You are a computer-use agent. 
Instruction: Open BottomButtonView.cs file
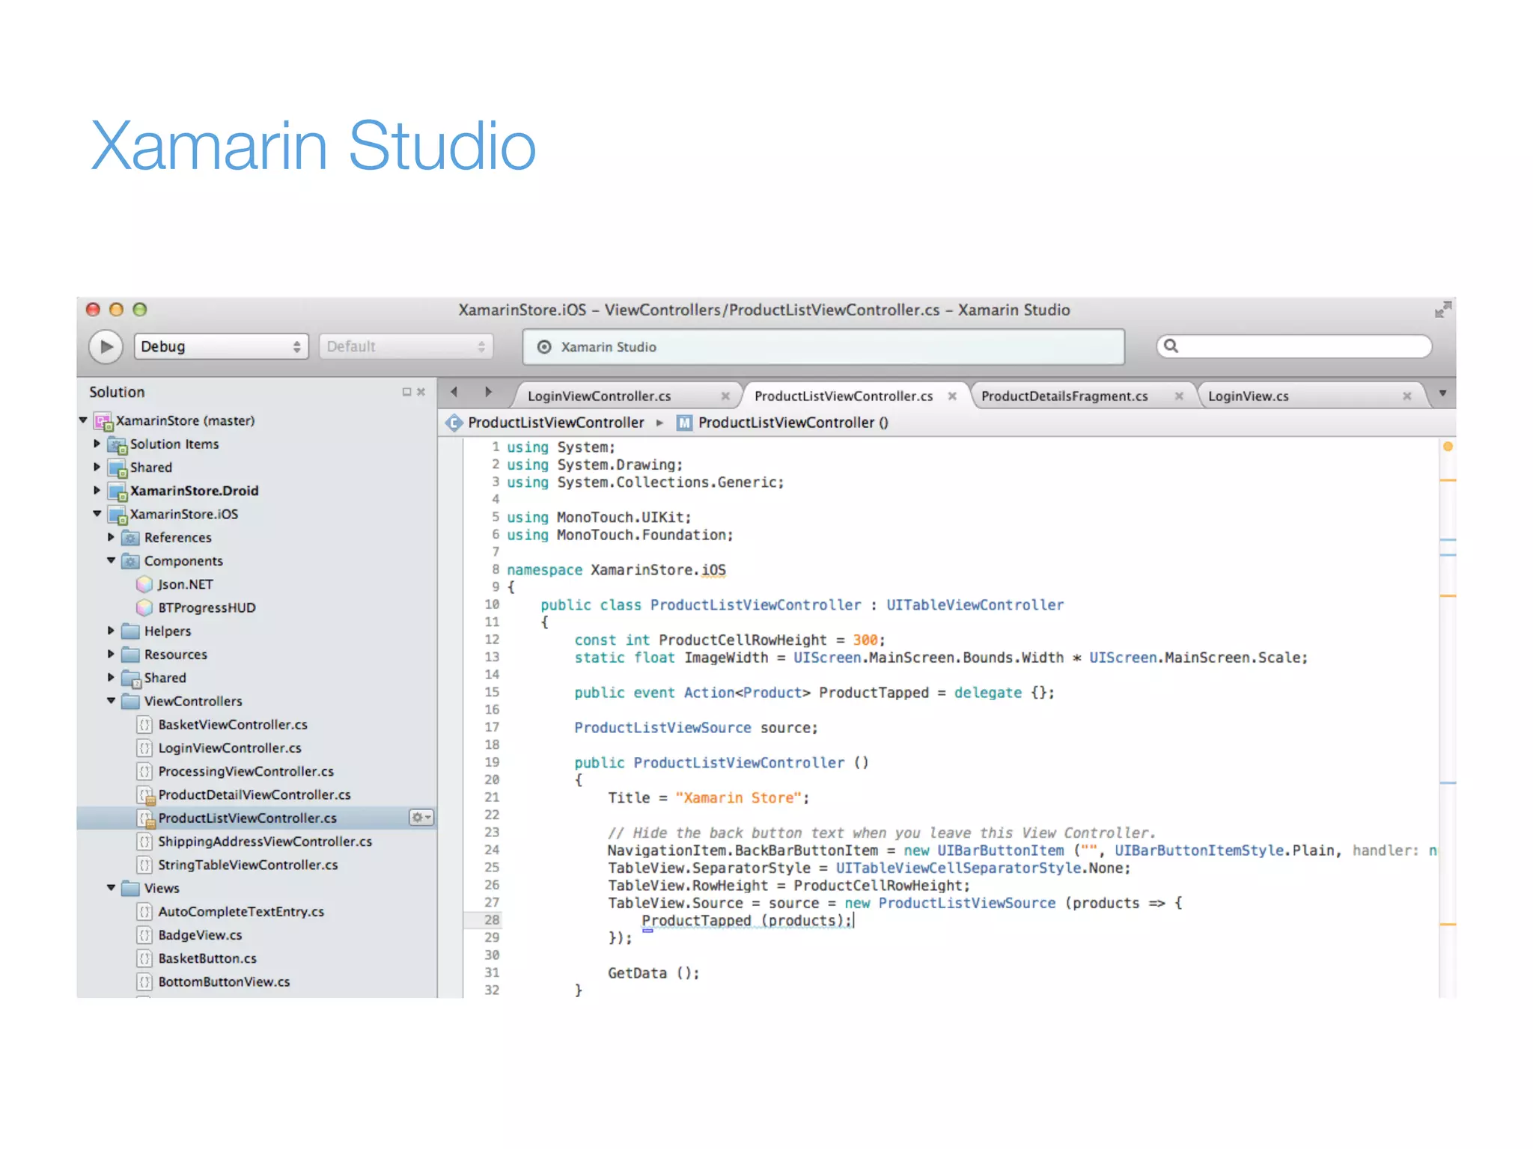click(224, 981)
